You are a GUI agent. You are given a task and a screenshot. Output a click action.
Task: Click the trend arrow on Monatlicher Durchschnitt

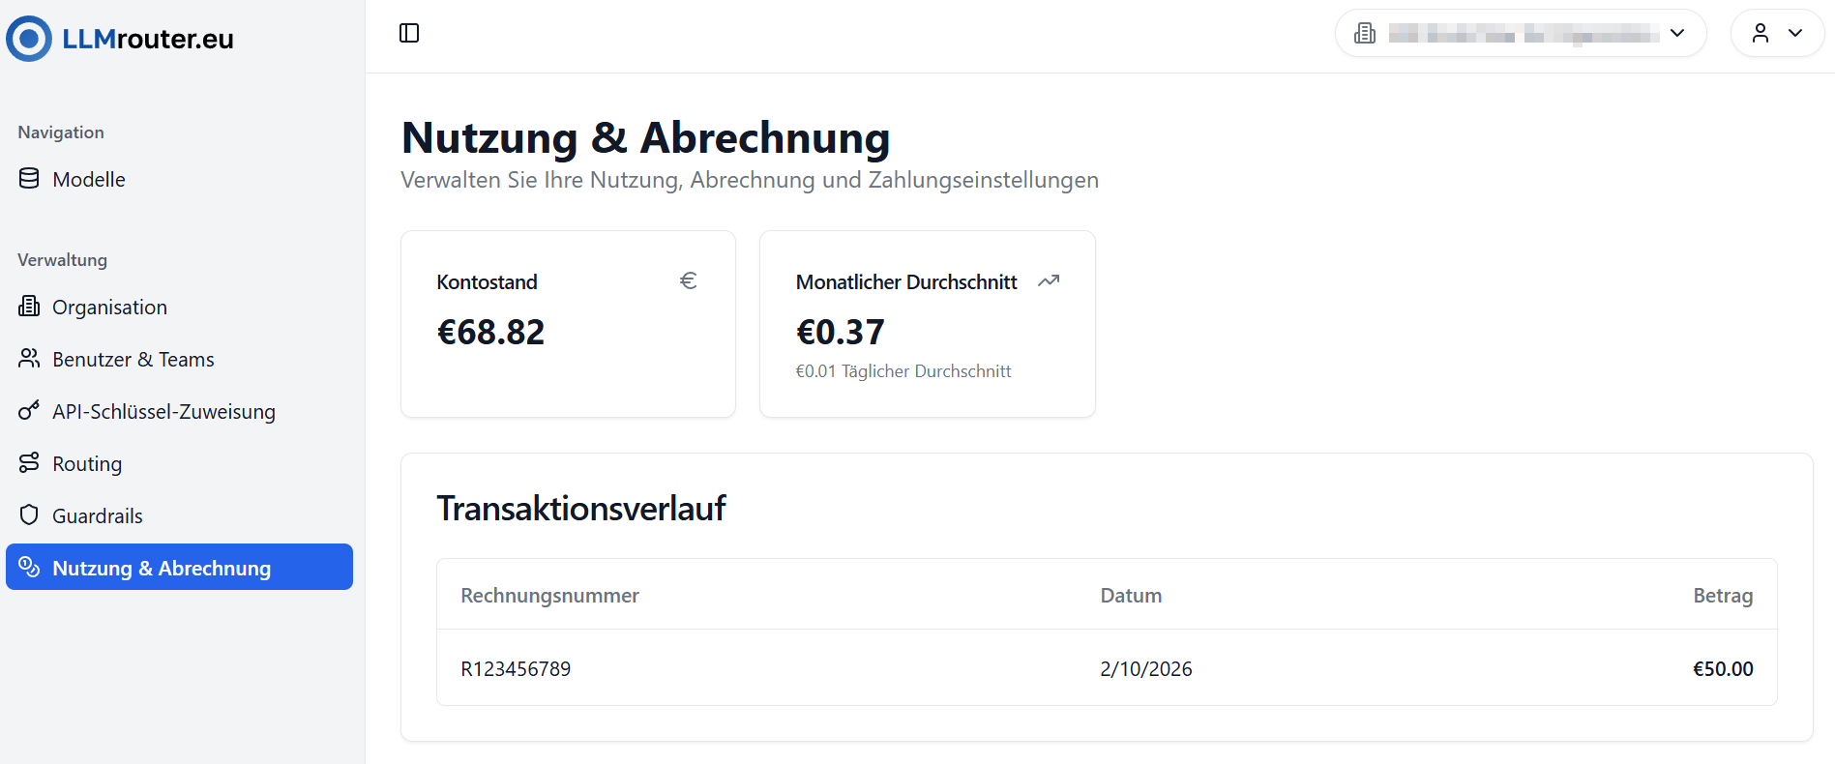pyautogui.click(x=1049, y=280)
